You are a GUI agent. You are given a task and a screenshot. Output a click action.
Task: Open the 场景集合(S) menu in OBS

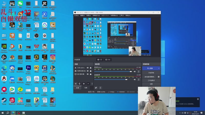[114, 16]
